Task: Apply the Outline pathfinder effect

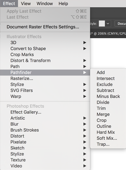Action: tap(108, 126)
